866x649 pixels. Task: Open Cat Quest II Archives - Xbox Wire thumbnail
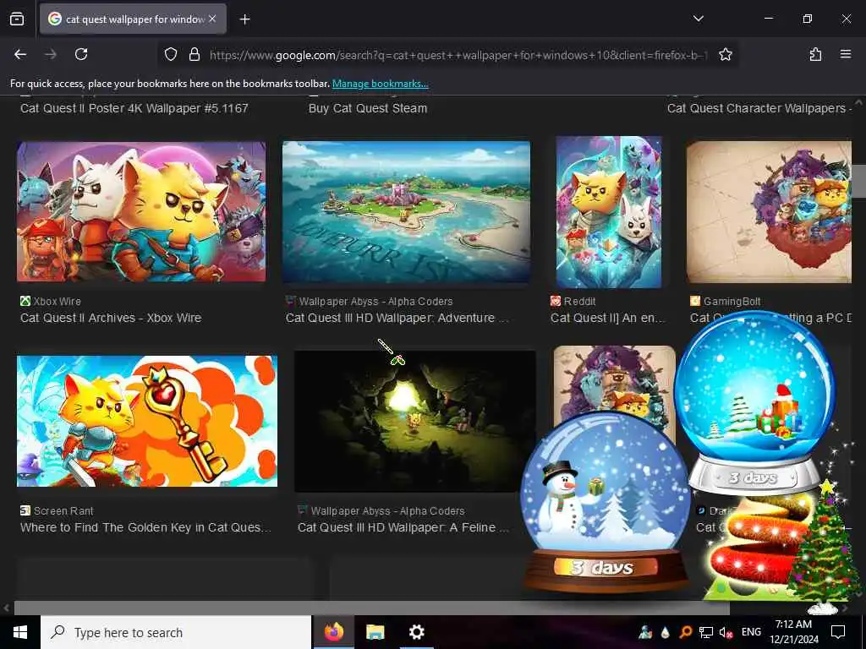(x=141, y=212)
